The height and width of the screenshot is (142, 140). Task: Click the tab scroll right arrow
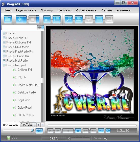[42, 125]
